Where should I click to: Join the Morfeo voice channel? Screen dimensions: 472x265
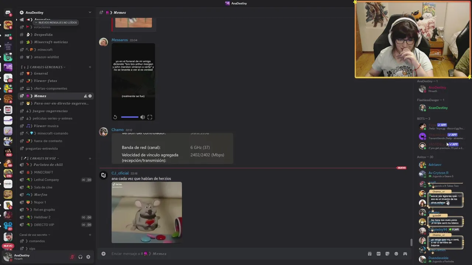tap(55, 195)
